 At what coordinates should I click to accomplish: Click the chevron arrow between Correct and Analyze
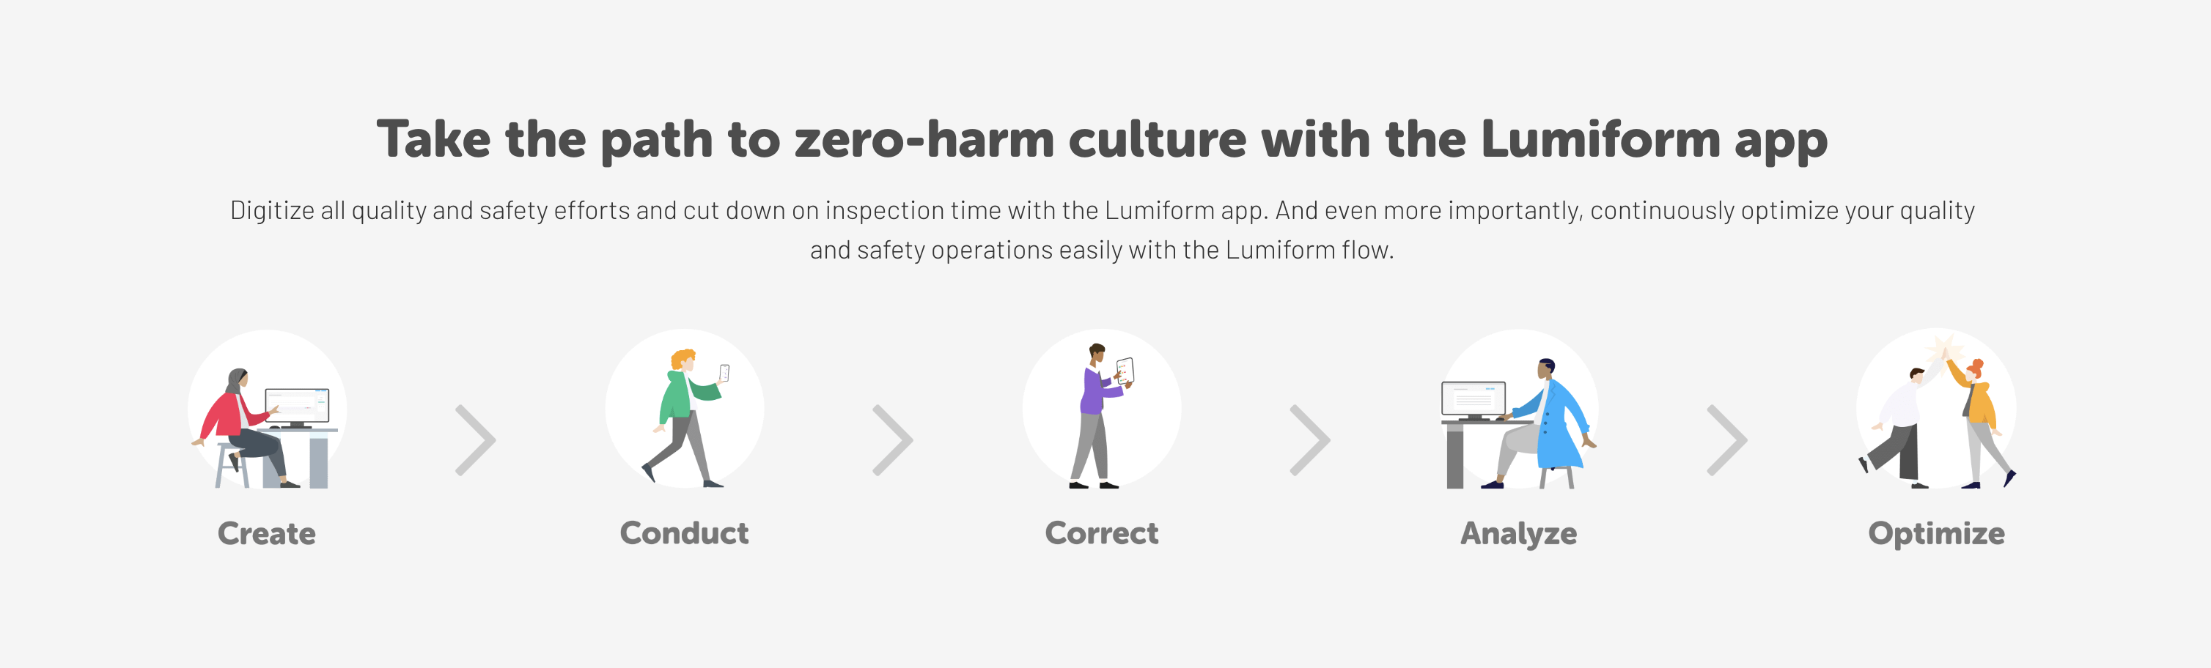(1310, 440)
